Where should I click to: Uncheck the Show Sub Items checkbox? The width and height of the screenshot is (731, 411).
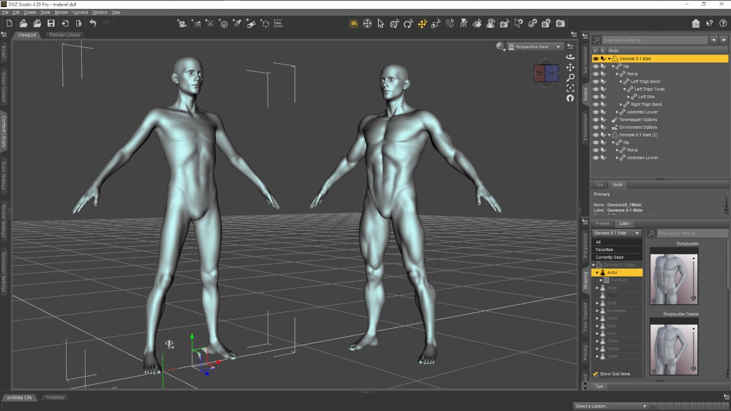click(595, 374)
